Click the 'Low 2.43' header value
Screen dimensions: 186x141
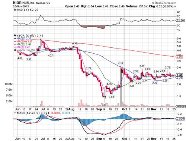pyautogui.click(x=102, y=6)
